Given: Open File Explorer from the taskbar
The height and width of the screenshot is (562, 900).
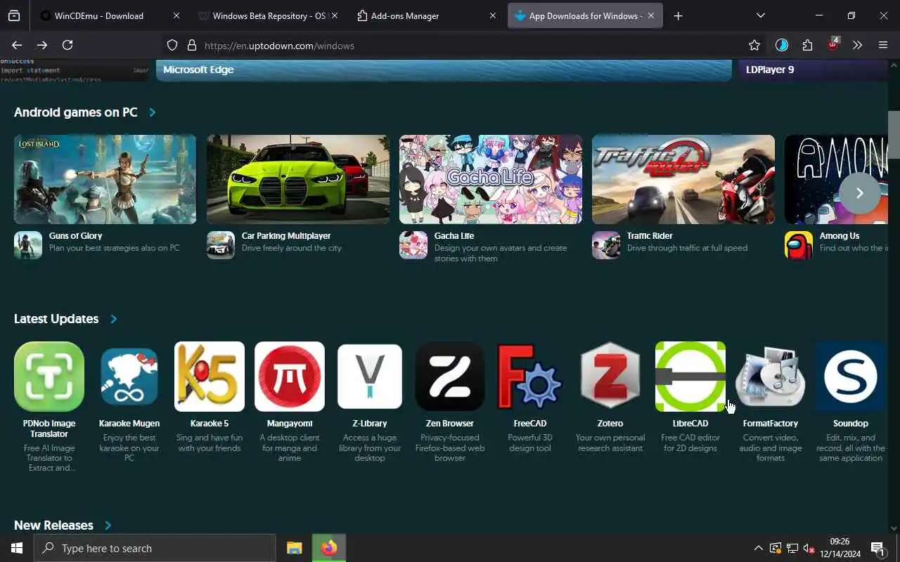Looking at the screenshot, I should click(294, 548).
